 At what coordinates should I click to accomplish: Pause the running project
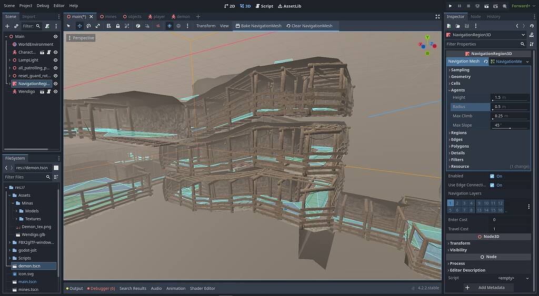(459, 6)
